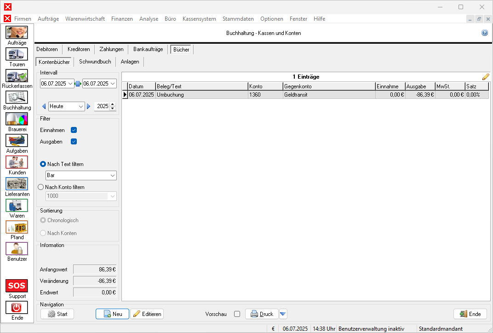Image resolution: width=493 pixels, height=333 pixels.
Task: Open the Kunden module icon
Action: click(x=17, y=162)
